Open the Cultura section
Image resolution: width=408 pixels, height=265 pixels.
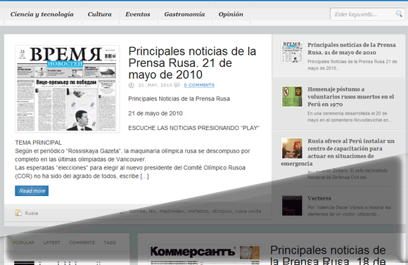click(x=100, y=14)
